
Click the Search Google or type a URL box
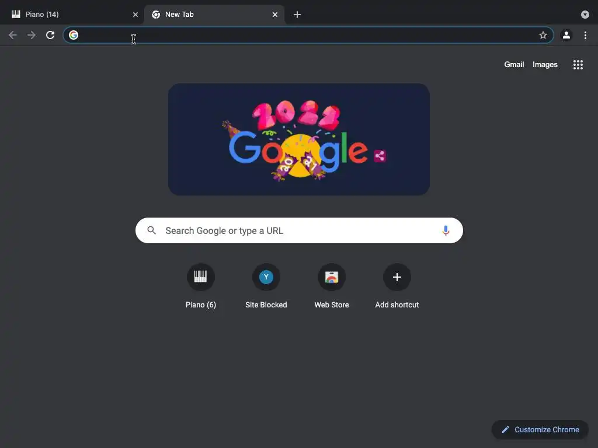pos(300,230)
